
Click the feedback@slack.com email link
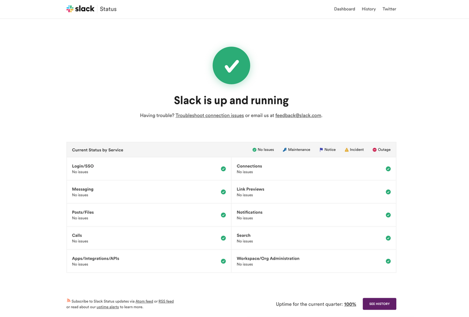click(x=298, y=115)
